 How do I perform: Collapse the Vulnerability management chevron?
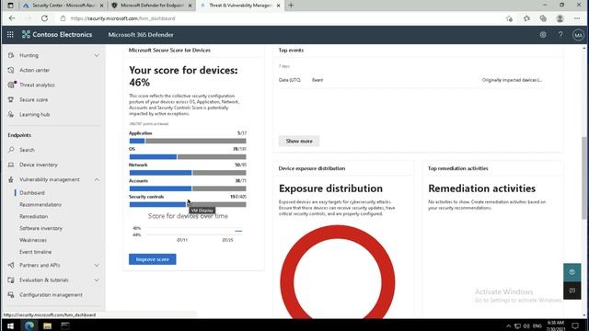click(x=97, y=179)
